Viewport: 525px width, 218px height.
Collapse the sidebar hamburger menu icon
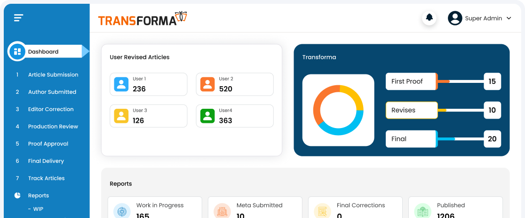pyautogui.click(x=19, y=18)
